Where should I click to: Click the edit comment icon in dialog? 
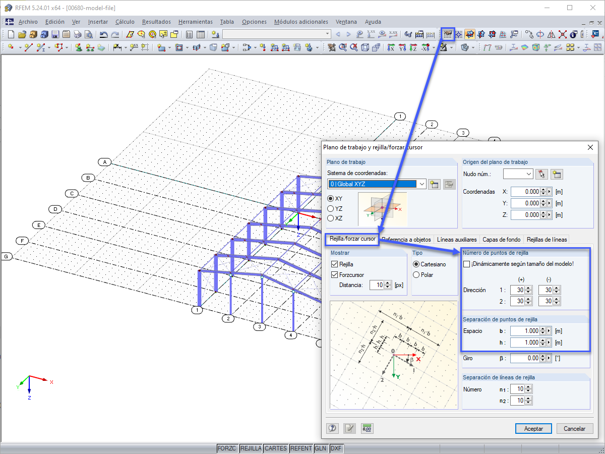click(x=349, y=428)
